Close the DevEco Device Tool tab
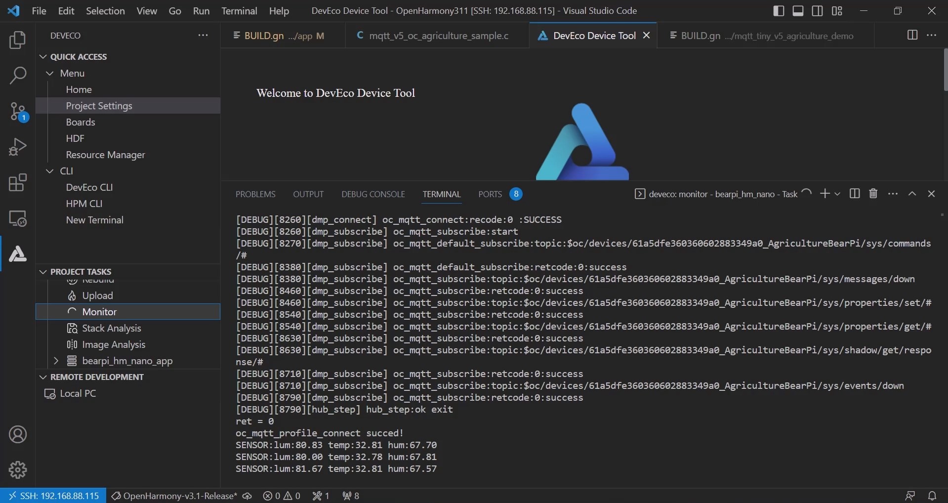 (x=646, y=36)
